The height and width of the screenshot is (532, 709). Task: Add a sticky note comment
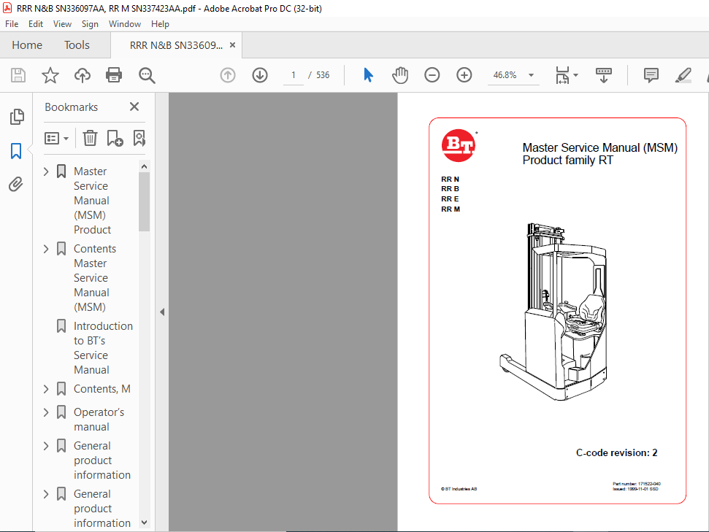coord(651,75)
